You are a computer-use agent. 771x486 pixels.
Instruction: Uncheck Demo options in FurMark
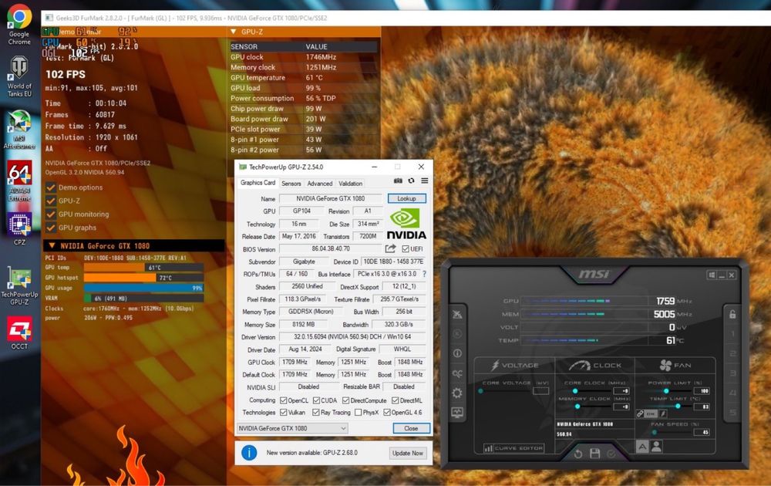pyautogui.click(x=51, y=187)
